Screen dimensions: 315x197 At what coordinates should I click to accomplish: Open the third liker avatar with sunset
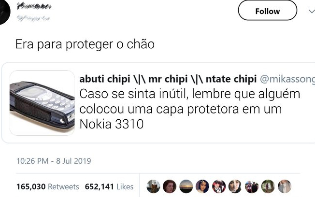[x=186, y=186]
